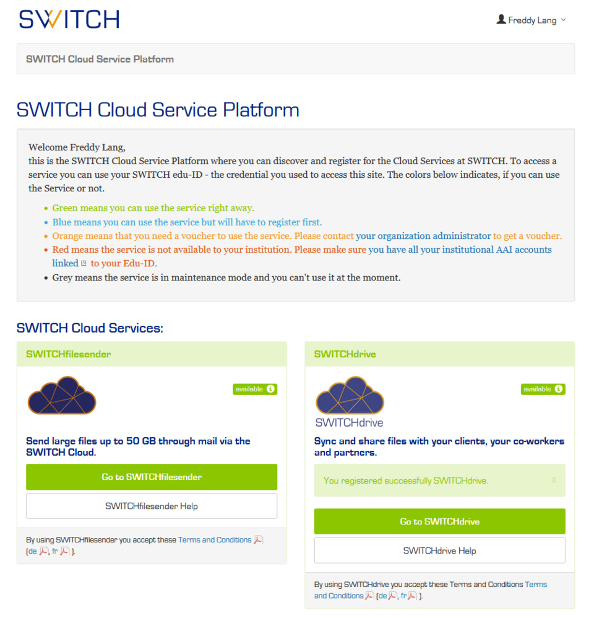Click the PDF icon after SWITCHdrive 'fr'

pos(412,596)
